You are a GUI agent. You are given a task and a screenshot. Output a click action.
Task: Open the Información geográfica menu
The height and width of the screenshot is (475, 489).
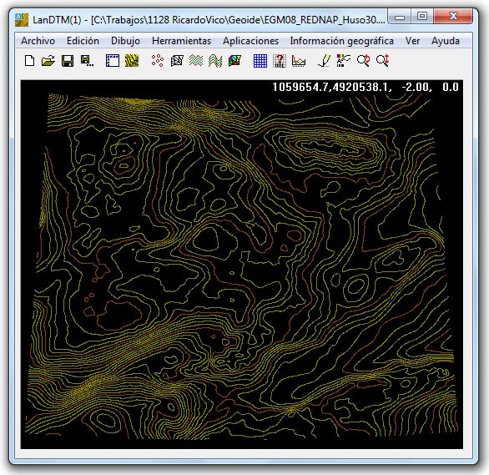(341, 41)
